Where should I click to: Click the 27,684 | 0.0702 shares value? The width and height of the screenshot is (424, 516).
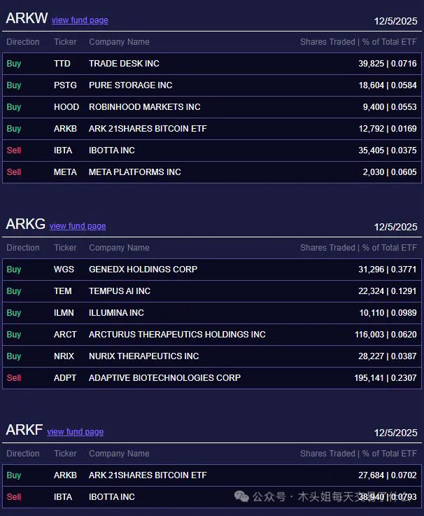point(388,475)
